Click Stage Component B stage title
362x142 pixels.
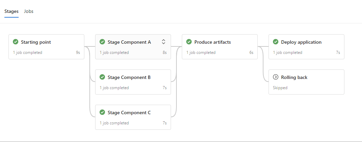pyautogui.click(x=129, y=78)
